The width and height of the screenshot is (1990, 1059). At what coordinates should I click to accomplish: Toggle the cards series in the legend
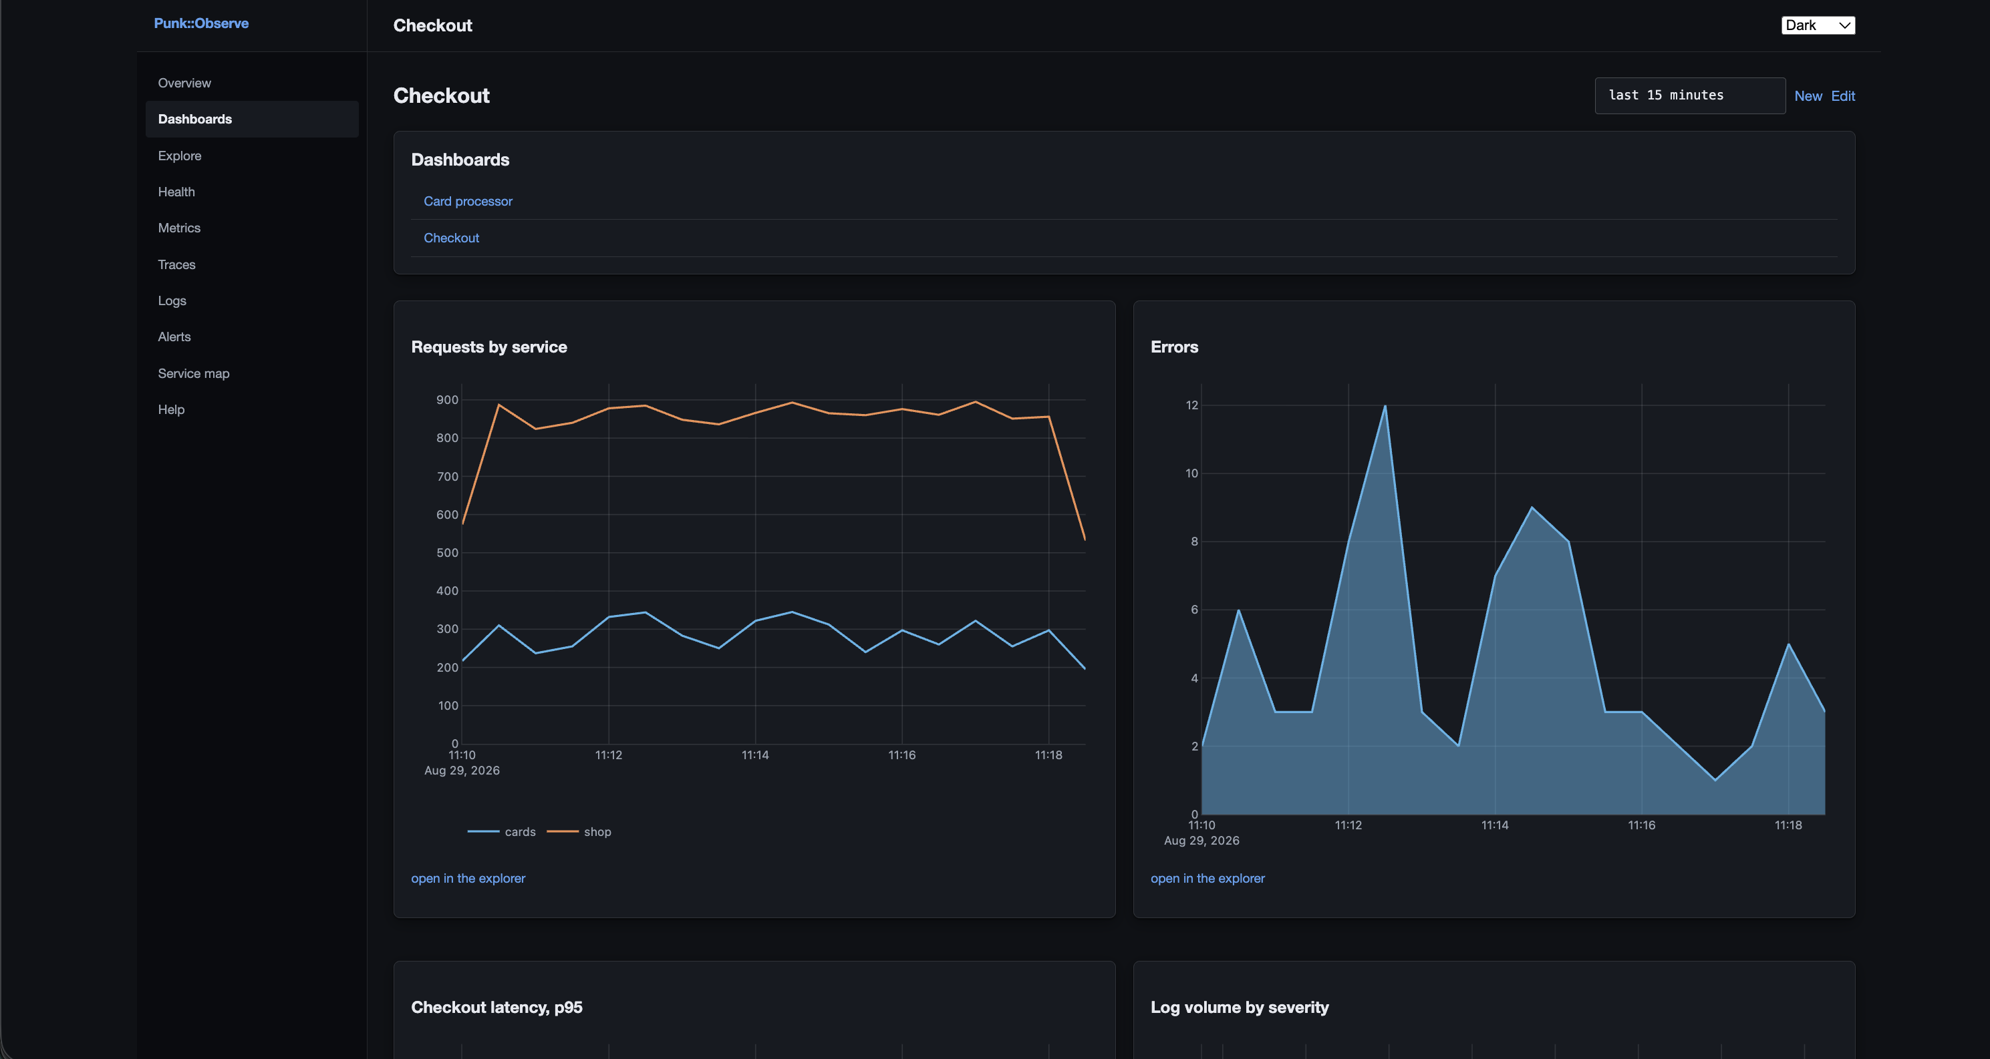tap(502, 831)
